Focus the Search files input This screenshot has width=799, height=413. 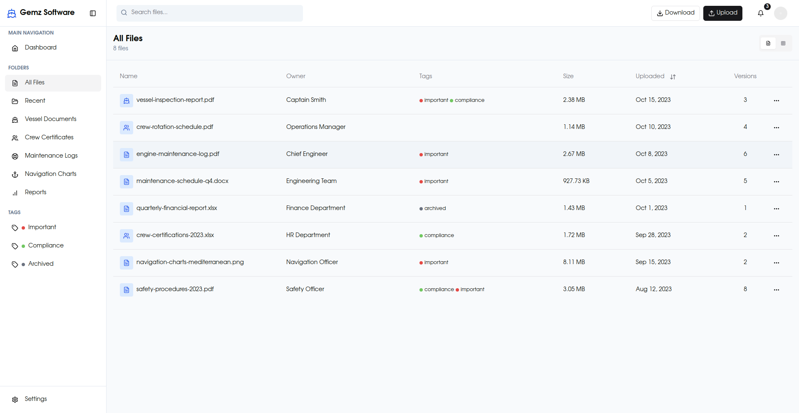click(210, 13)
